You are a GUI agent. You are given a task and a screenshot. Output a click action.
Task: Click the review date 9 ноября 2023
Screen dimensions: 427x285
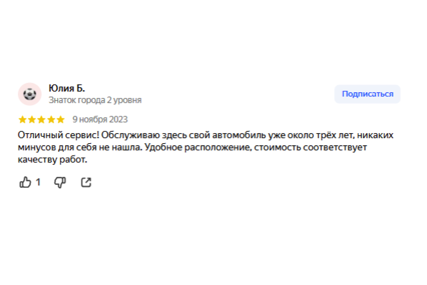pos(100,119)
